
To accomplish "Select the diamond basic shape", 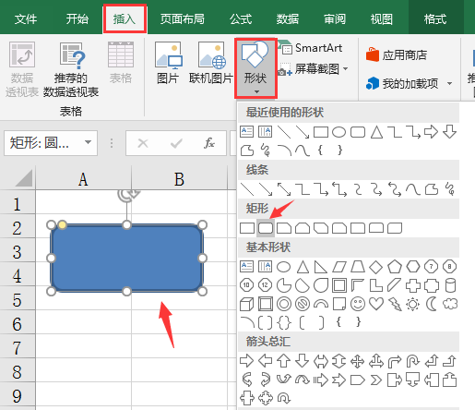I will 375,267.
